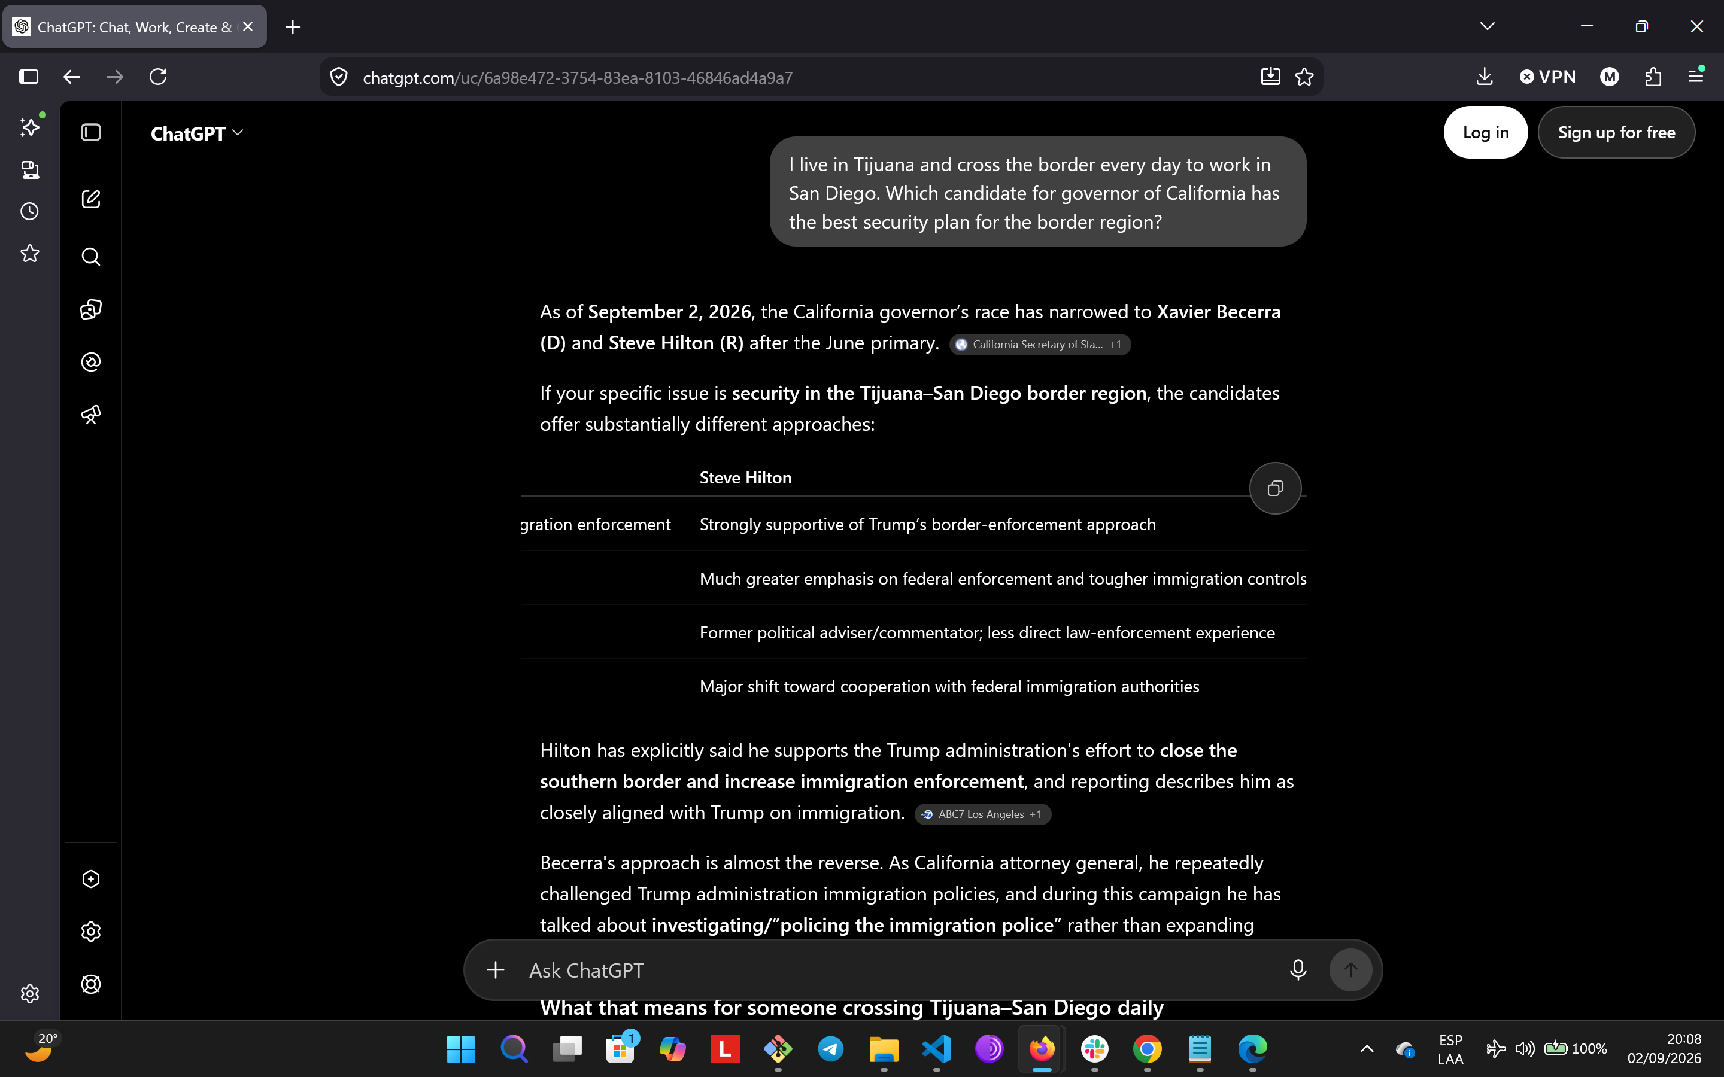Click the VPN button in the browser toolbar
The width and height of the screenshot is (1724, 1077).
1547,77
